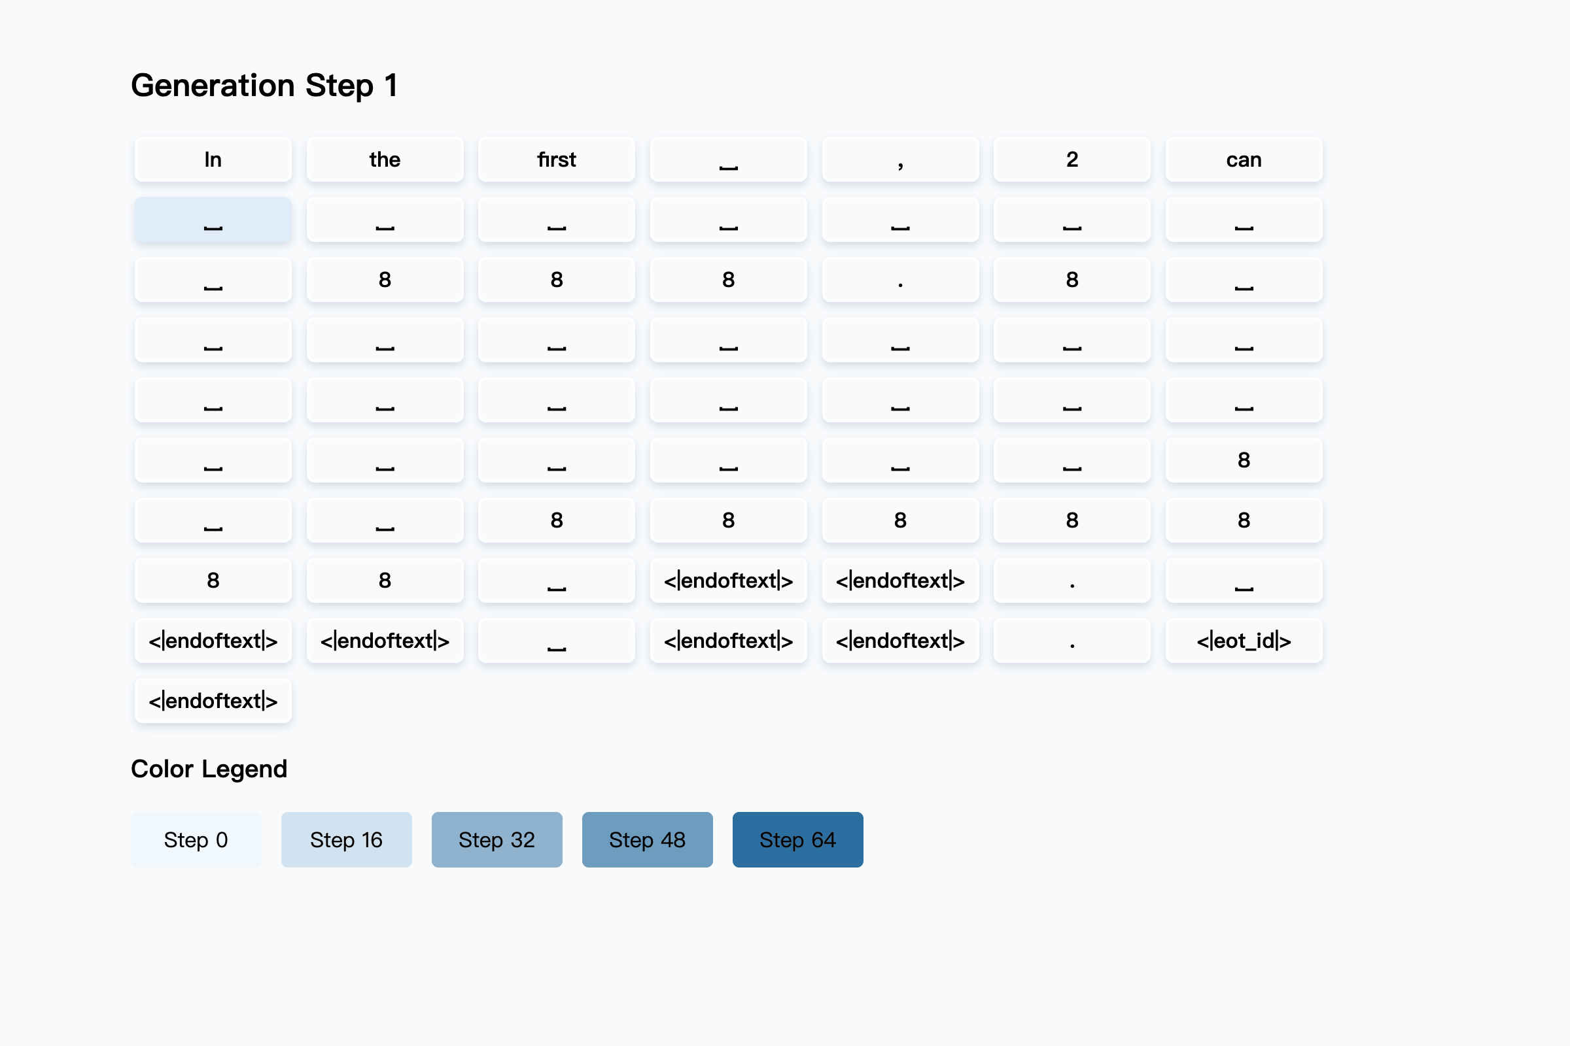This screenshot has width=1570, height=1046.
Task: Click the comma token box
Action: point(900,160)
